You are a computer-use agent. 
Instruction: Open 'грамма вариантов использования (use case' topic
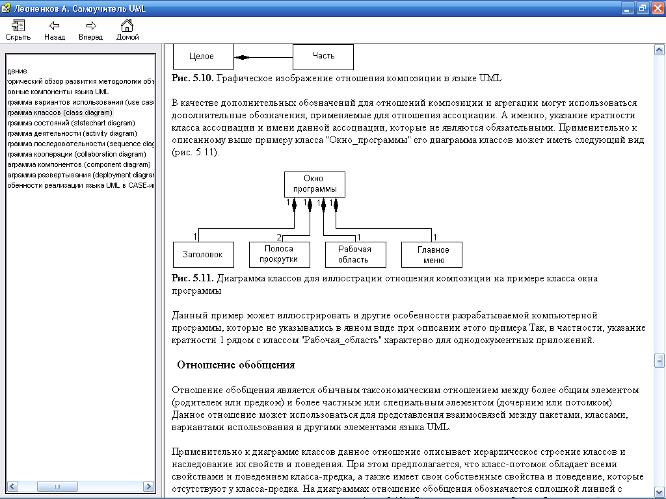tap(81, 102)
